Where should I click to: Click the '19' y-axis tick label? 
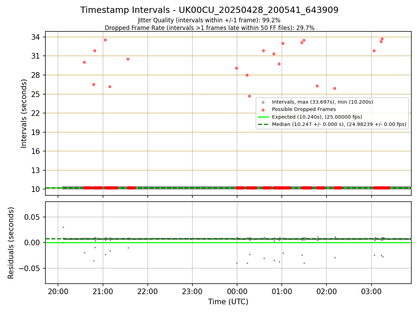[x=36, y=132]
